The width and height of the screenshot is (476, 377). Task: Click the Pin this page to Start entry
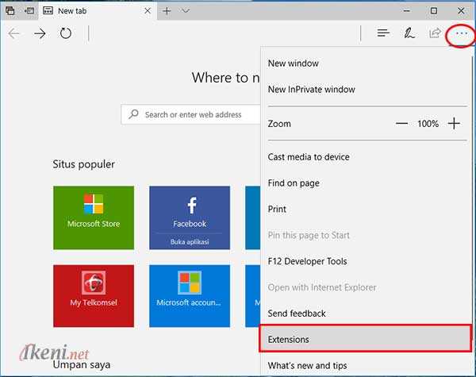(x=367, y=235)
